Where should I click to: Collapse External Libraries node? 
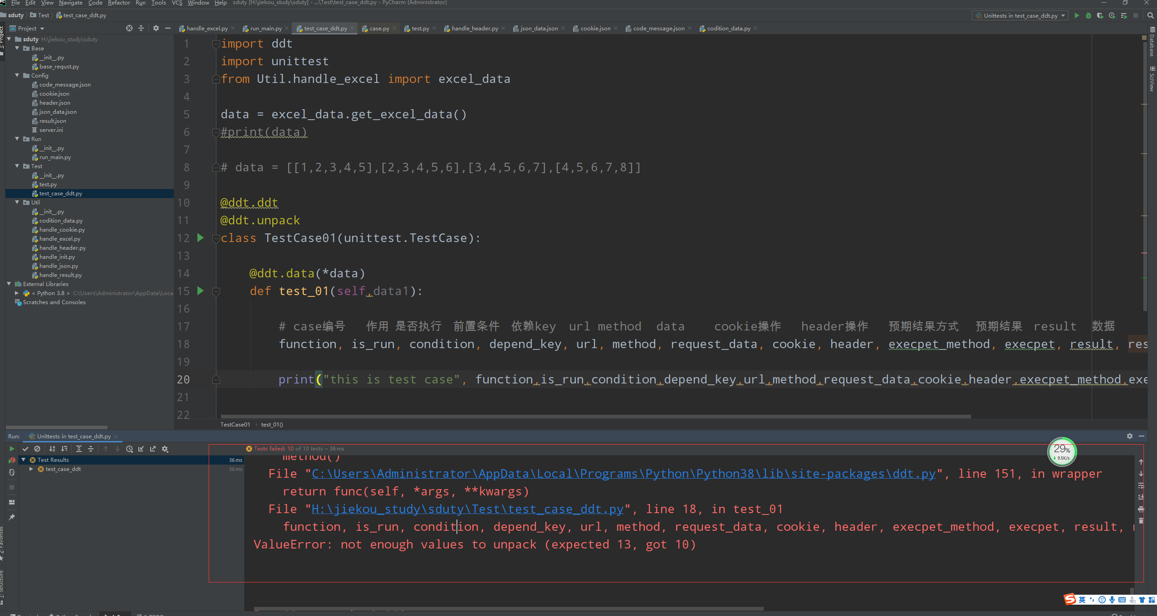pos(9,284)
